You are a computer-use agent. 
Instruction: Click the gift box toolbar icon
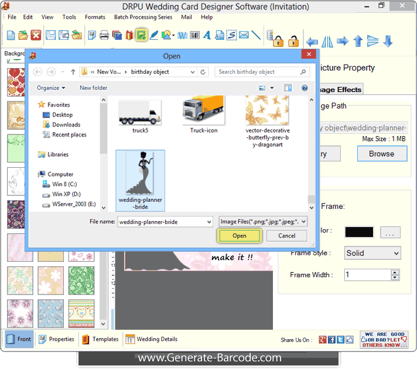tap(129, 35)
